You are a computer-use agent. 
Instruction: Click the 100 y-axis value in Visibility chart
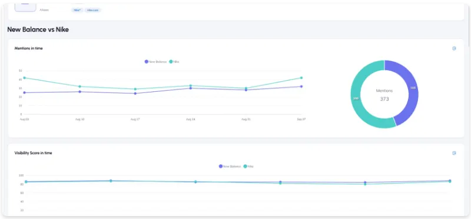[21, 175]
